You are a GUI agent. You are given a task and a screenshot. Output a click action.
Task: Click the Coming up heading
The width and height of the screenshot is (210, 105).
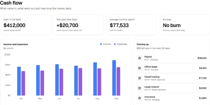pyautogui.click(x=143, y=44)
